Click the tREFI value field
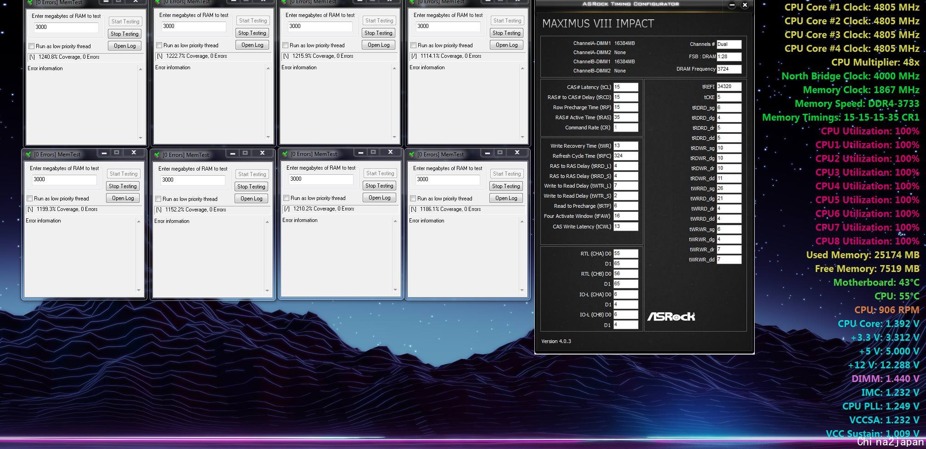Viewport: 926px width, 449px height. pos(729,87)
